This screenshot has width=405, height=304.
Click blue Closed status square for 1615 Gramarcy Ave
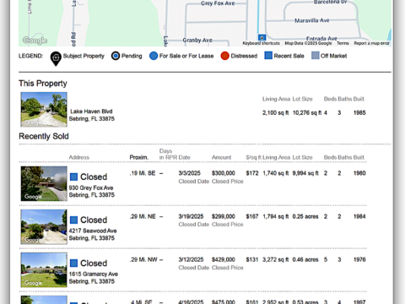(x=73, y=263)
